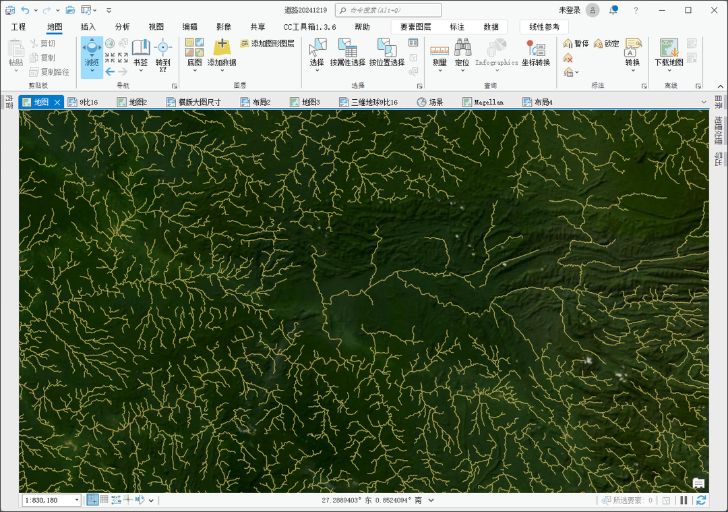Screen dimensions: 728x512
Task: Toggle constraints icon in the status bar
Action: tap(116, 500)
